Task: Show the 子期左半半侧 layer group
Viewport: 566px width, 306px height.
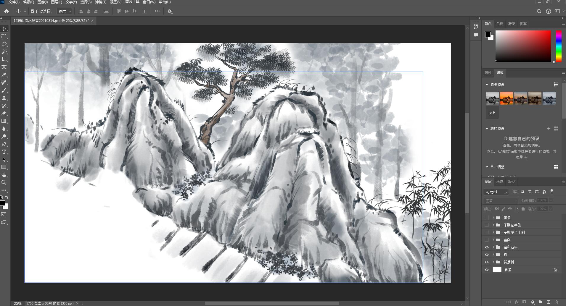Action: (x=487, y=232)
